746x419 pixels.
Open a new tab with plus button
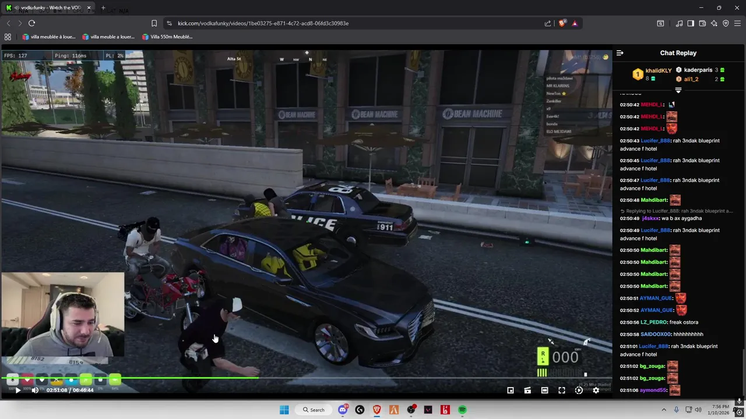[103, 8]
